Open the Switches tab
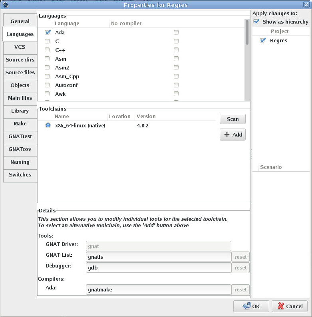Screen dimensions: 312x317 (x=20, y=175)
